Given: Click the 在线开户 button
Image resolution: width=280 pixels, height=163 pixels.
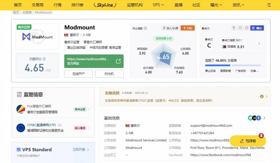Looking at the screenshot, I should pos(78,74).
